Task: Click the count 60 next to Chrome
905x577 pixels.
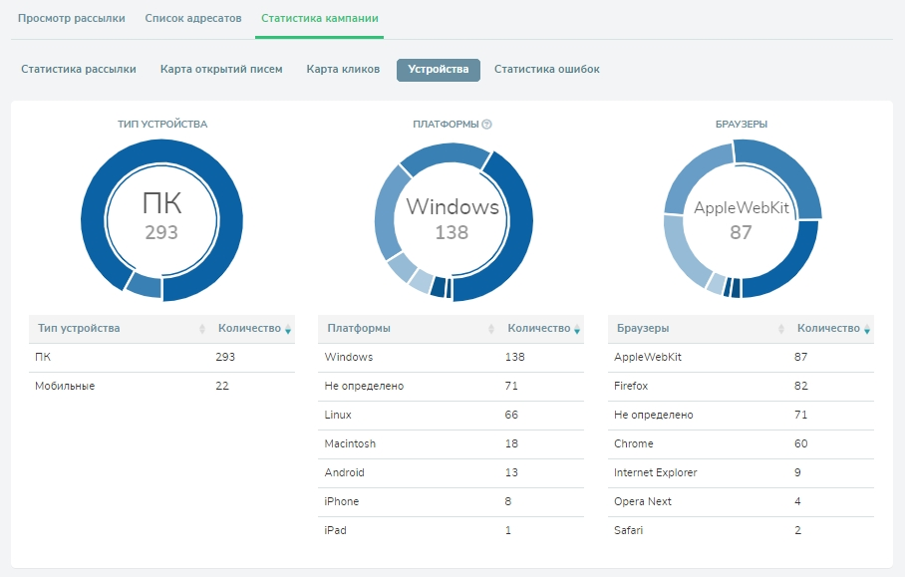Action: pos(801,443)
